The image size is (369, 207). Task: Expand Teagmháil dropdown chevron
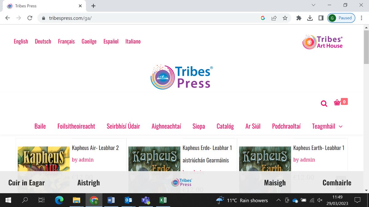(x=340, y=127)
